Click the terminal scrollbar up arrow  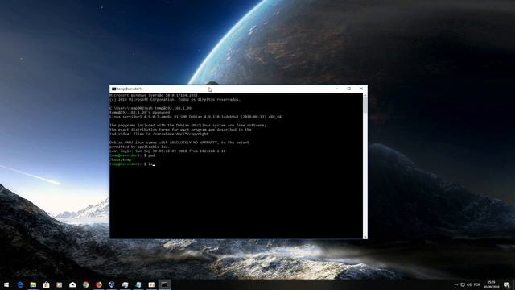click(365, 95)
